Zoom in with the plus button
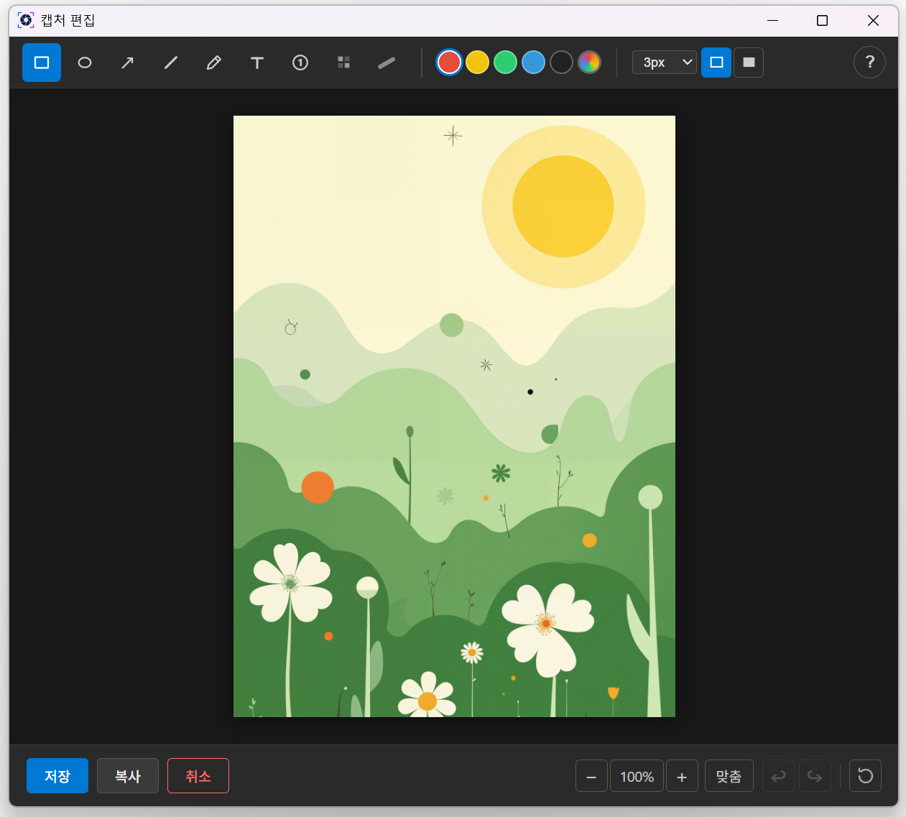Image resolution: width=906 pixels, height=817 pixels. tap(682, 776)
